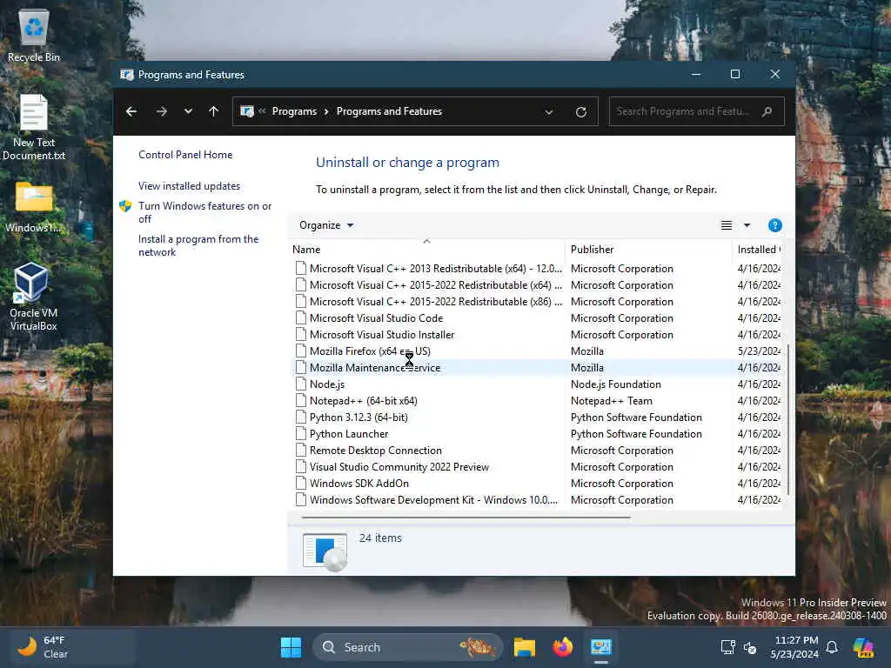Screen dimensions: 891x668
Task: Expand the address bar history dropdown
Action: tap(549, 112)
